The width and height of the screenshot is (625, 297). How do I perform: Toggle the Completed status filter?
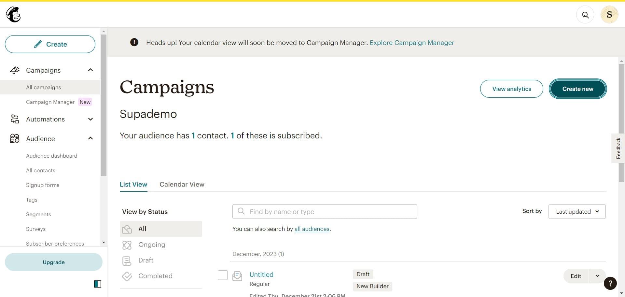click(127, 276)
